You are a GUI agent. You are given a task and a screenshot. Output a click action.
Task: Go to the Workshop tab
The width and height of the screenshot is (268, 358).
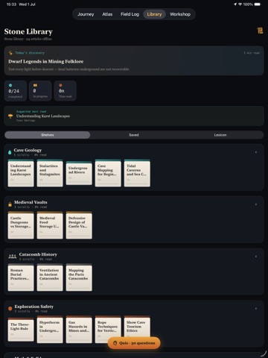pos(180,14)
